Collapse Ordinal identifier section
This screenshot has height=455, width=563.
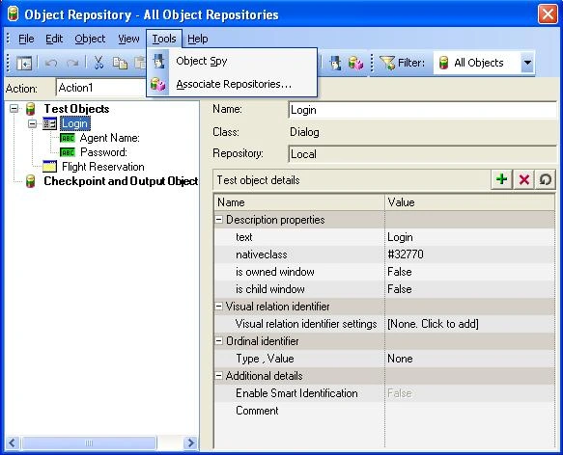pyautogui.click(x=218, y=341)
